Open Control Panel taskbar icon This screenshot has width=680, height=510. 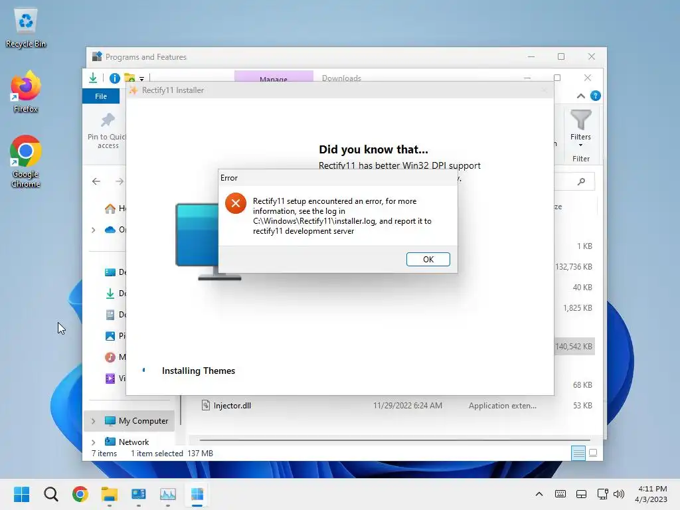point(139,494)
